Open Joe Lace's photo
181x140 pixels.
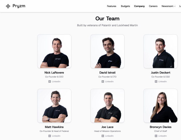107,106
